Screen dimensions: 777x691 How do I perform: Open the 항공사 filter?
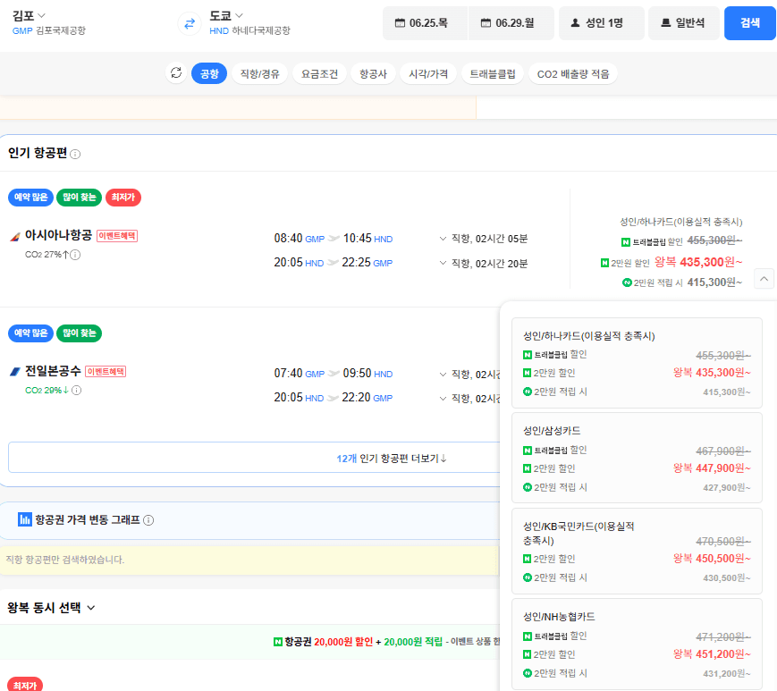(x=373, y=73)
